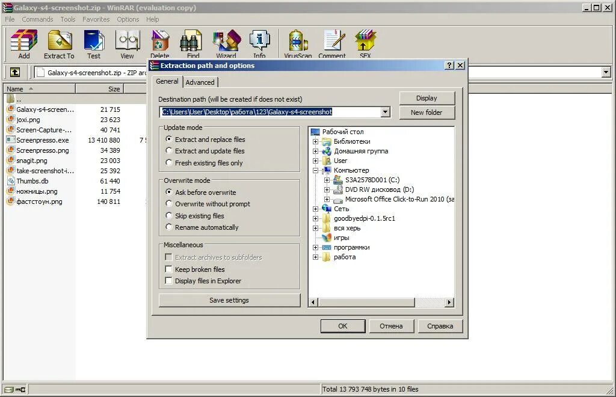
Task: Click the up-one-level arrow icon
Action: [x=15, y=72]
